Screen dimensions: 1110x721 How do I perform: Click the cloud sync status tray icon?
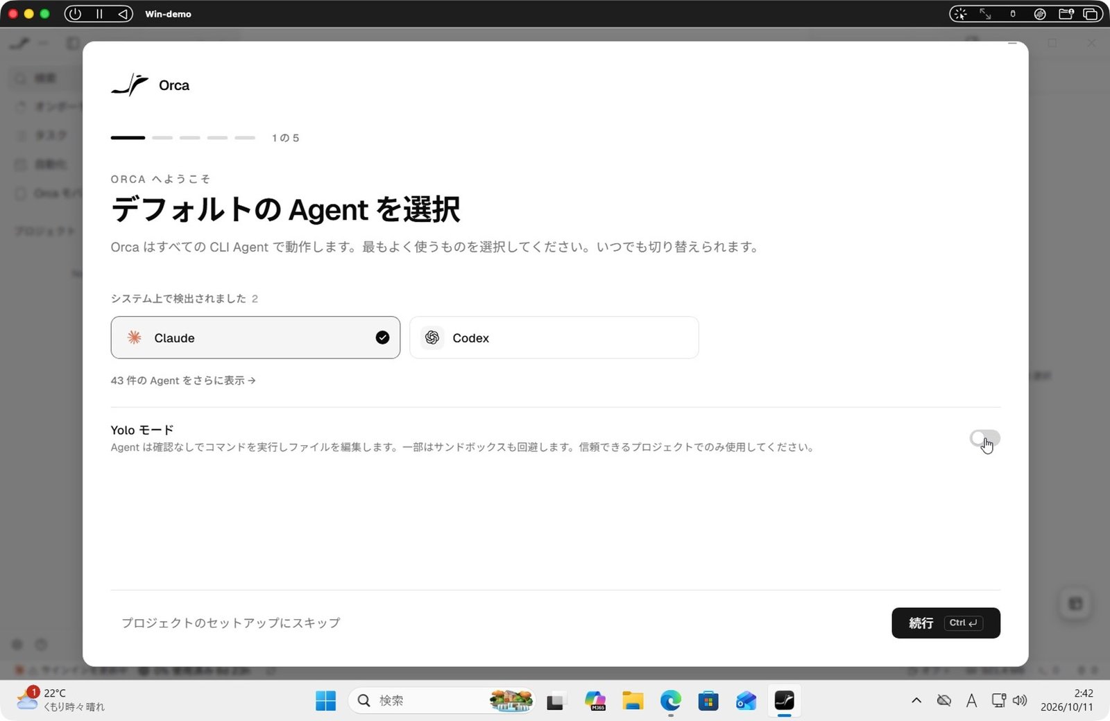[944, 700]
